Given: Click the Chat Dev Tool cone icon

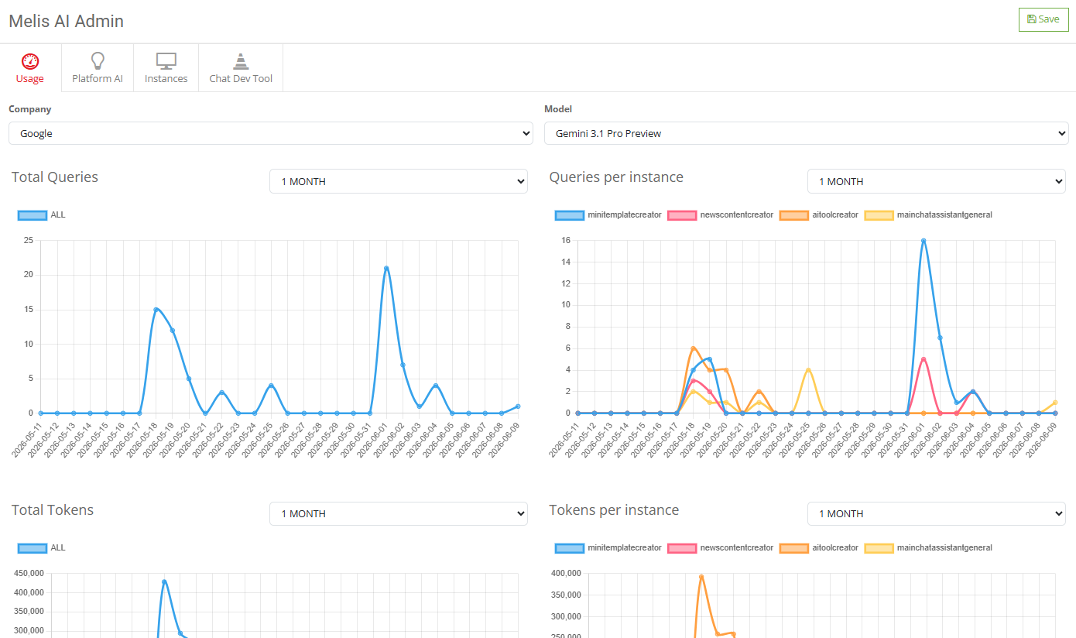Looking at the screenshot, I should [241, 61].
